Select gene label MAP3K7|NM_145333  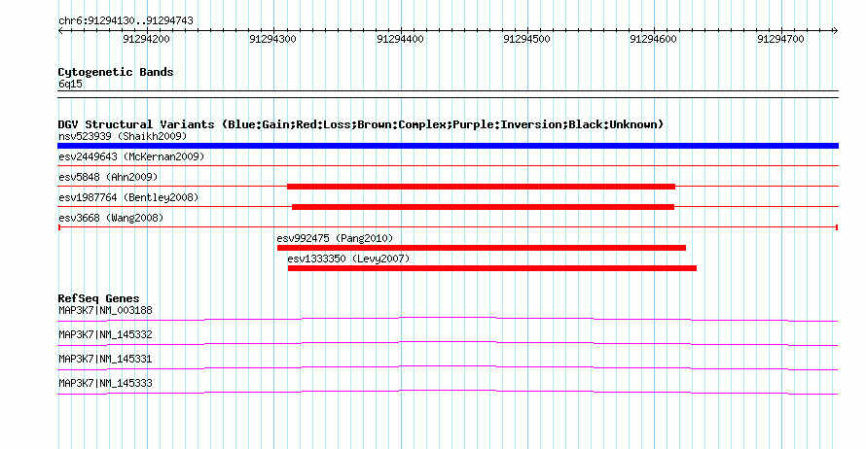pyautogui.click(x=105, y=383)
